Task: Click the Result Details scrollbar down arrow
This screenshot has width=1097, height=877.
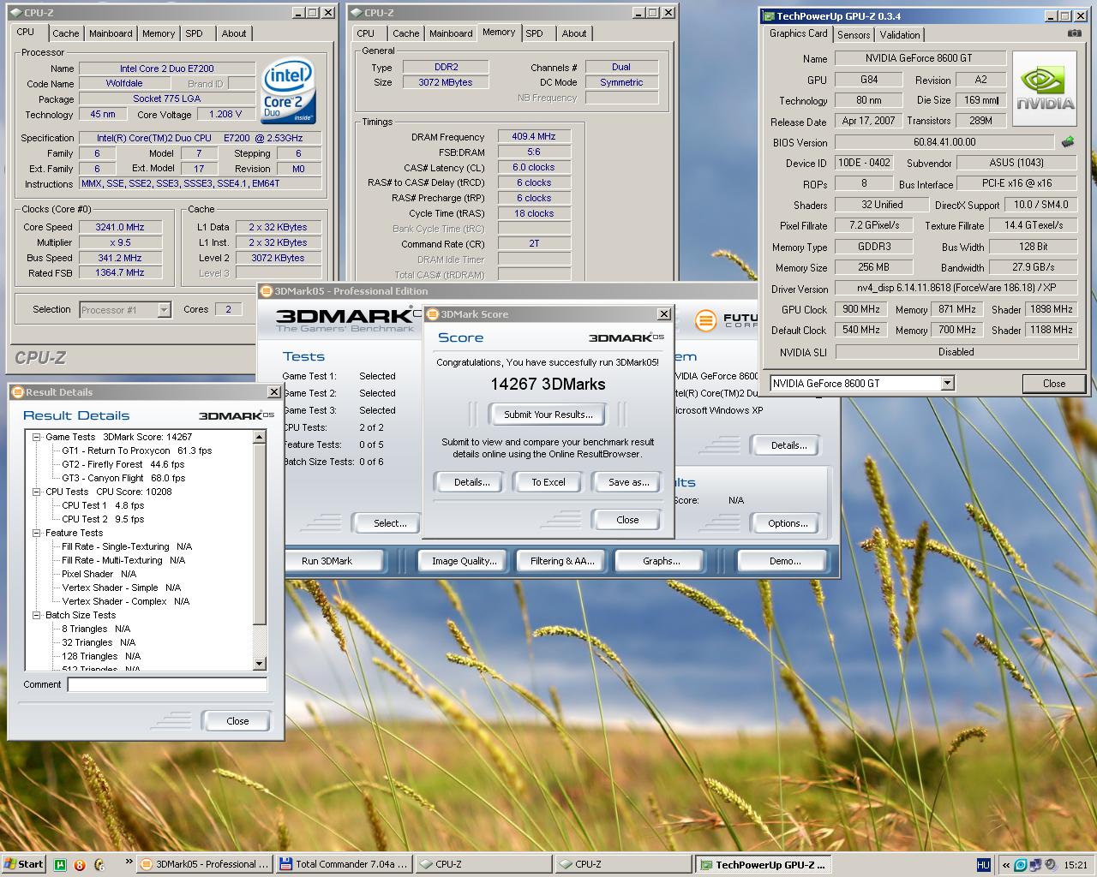Action: pos(260,664)
